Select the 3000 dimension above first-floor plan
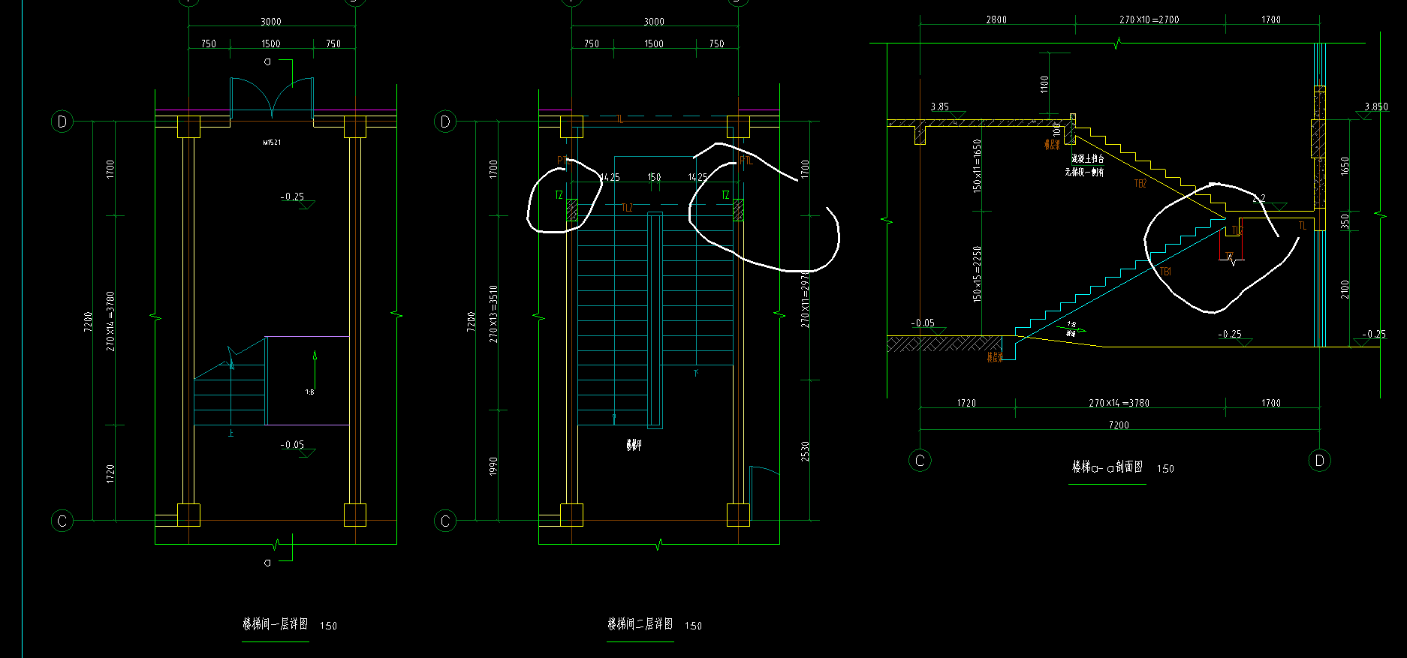The width and height of the screenshot is (1407, 658). point(271,22)
